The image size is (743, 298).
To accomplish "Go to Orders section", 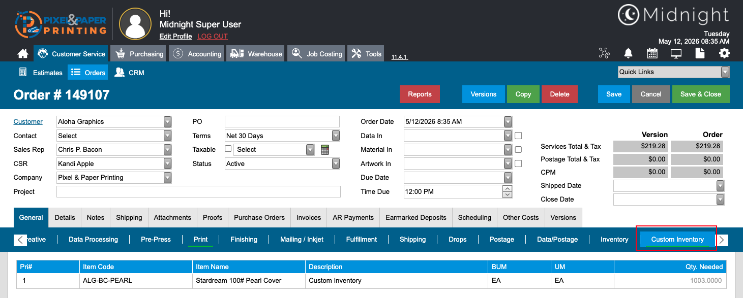I will [x=88, y=73].
